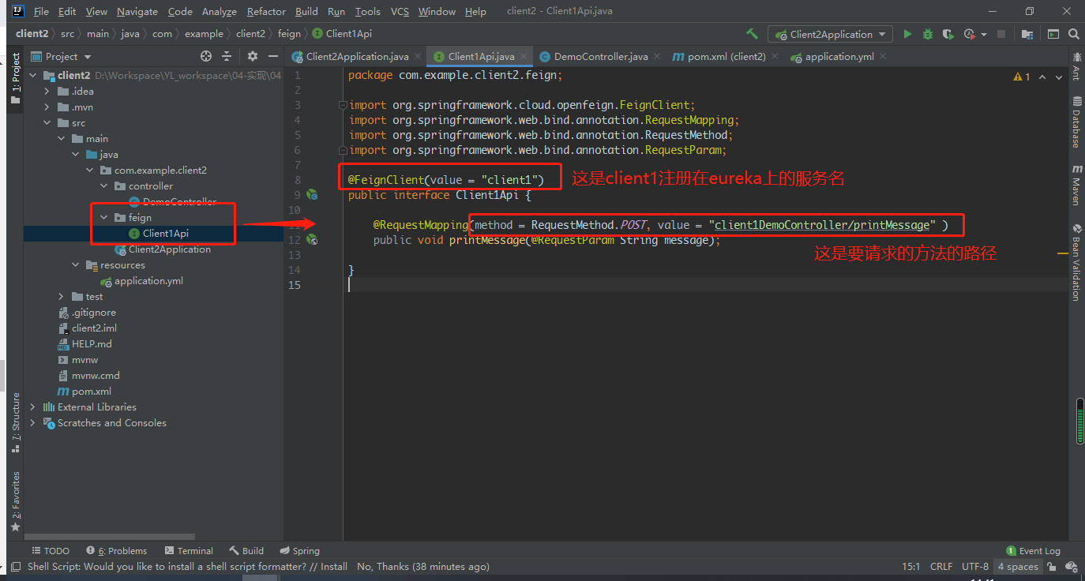
Task: Fold the imports block on line 3
Action: click(343, 105)
